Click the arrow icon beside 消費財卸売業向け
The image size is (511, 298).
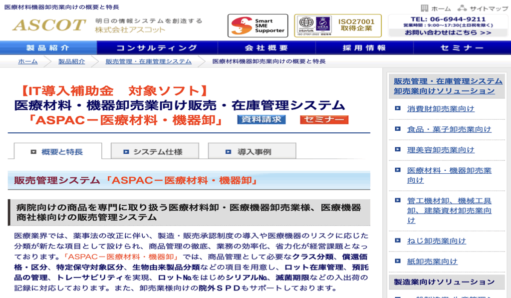coord(397,108)
